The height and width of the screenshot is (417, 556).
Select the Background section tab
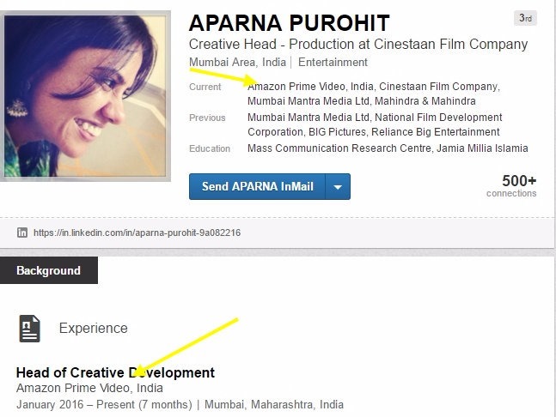48,270
